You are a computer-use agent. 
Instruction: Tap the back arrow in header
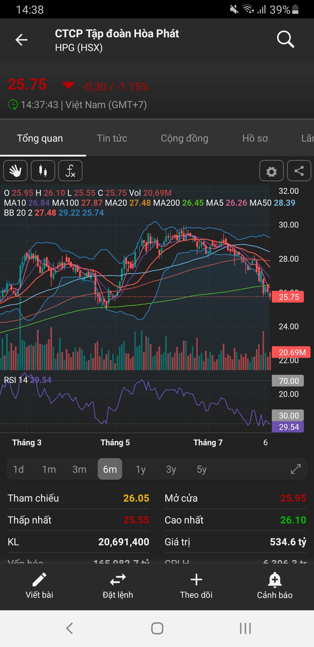[22, 40]
